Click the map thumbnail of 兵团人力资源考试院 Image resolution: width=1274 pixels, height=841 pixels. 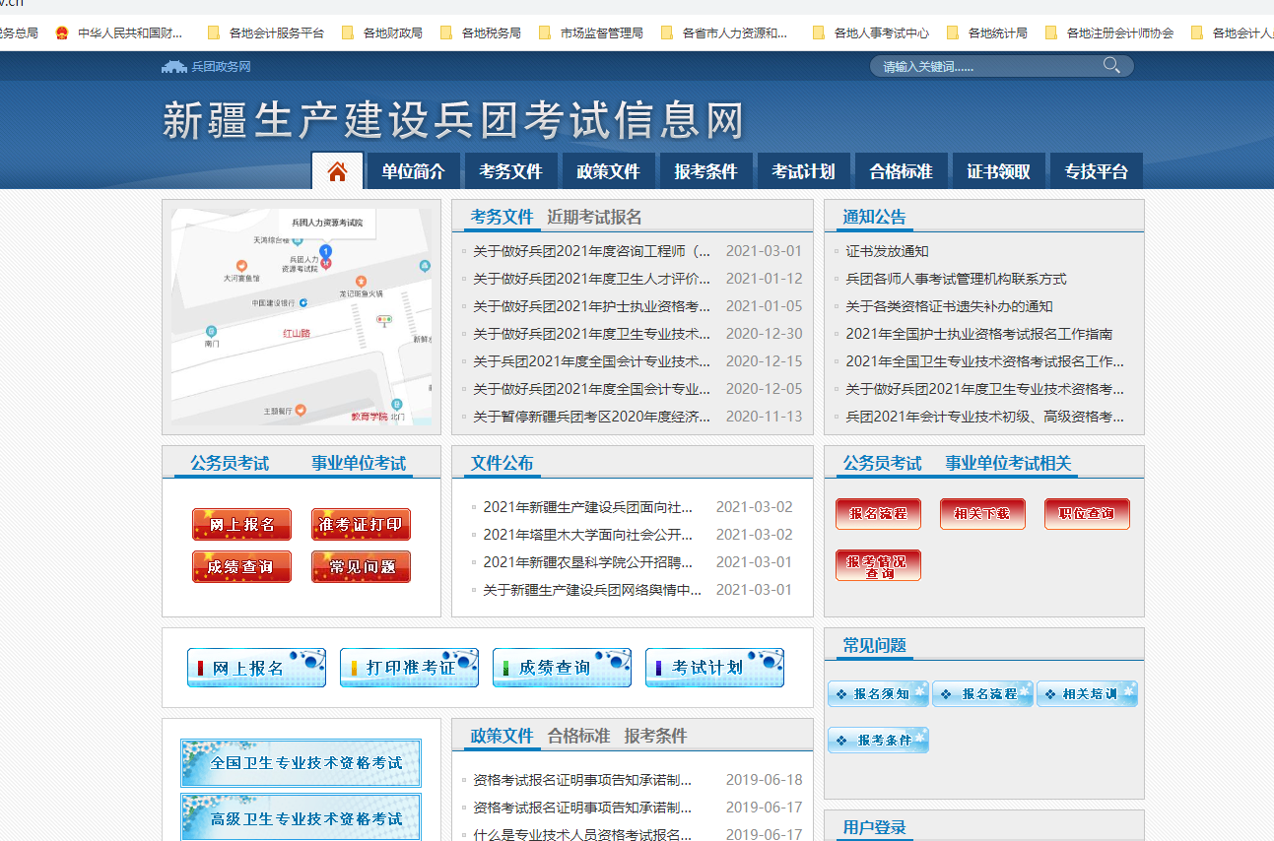tap(302, 317)
